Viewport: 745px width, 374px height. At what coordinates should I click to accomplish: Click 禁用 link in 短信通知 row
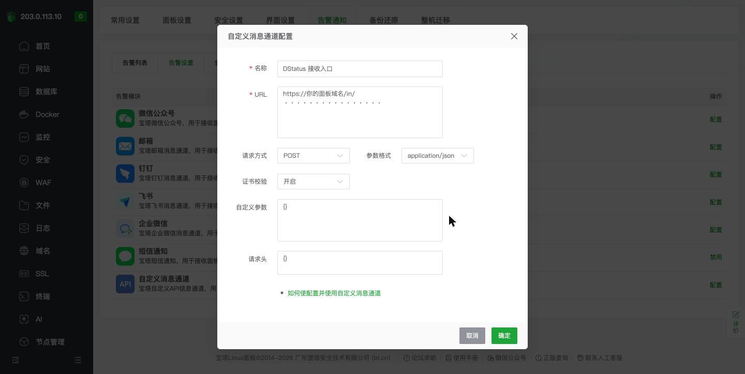tap(716, 257)
